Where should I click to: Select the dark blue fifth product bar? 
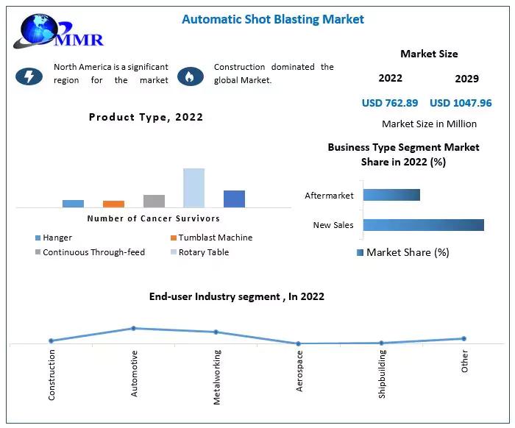pos(234,199)
